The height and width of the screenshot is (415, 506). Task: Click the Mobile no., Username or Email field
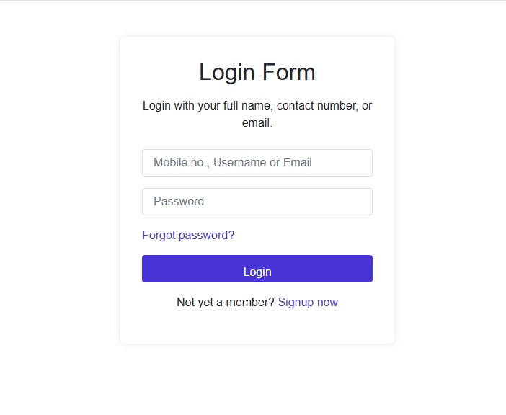coord(257,163)
